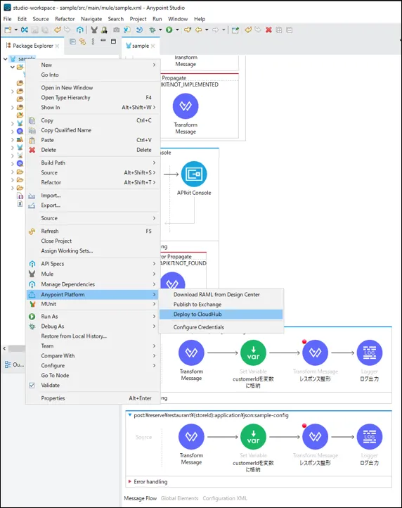Viewport: 402px width, 508px height.
Task: Select Logger in the post:reserve flow
Action: click(369, 436)
